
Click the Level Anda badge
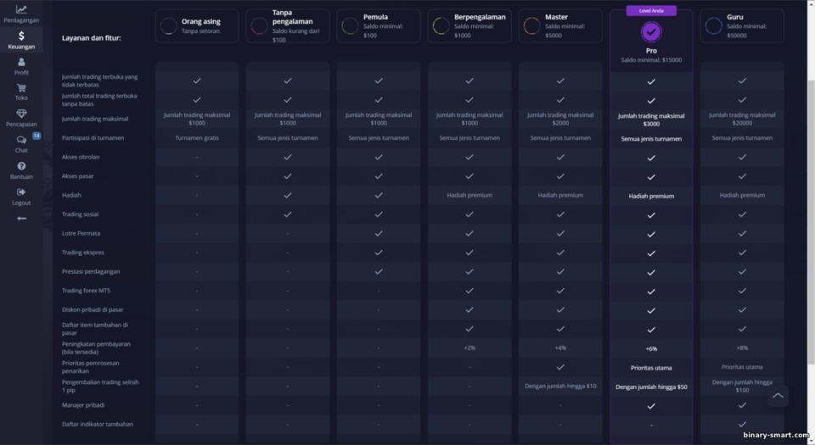tap(651, 10)
